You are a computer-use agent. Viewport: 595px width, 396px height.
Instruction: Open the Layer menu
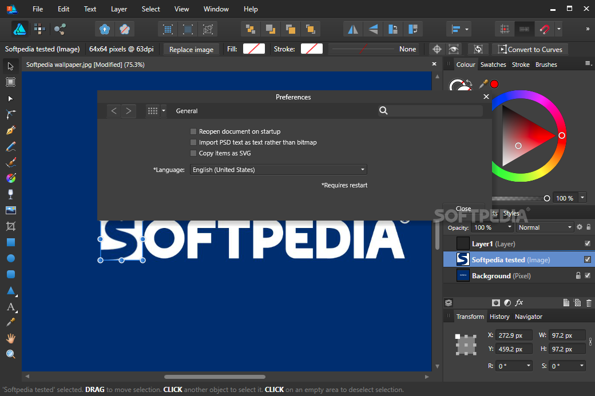click(x=119, y=9)
